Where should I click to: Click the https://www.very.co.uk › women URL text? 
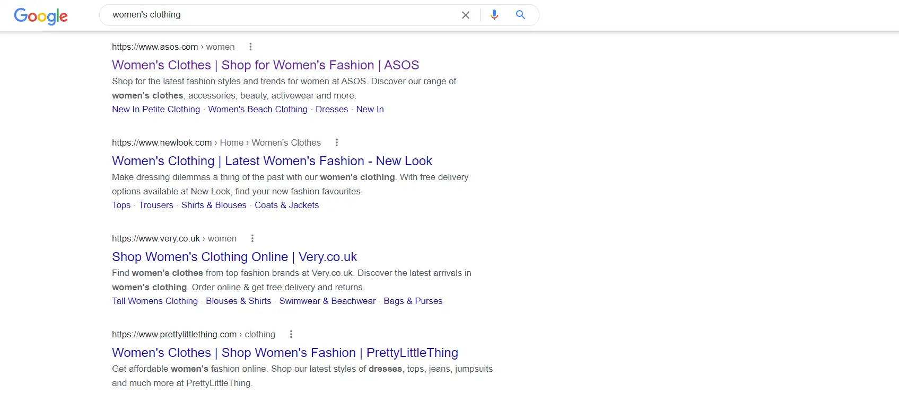[x=174, y=238]
